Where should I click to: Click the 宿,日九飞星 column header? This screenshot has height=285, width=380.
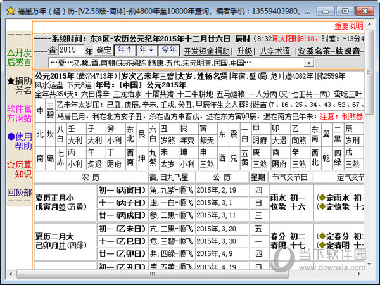[x=172, y=177]
